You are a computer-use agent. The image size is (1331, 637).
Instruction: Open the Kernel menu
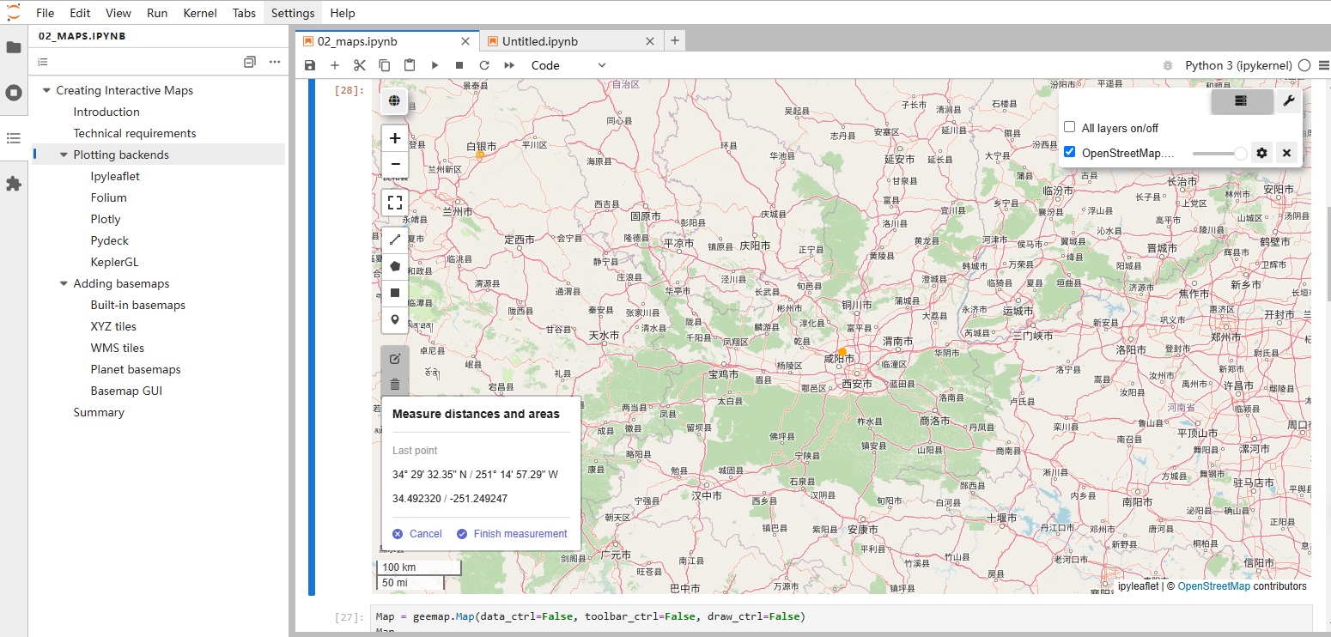pyautogui.click(x=200, y=13)
